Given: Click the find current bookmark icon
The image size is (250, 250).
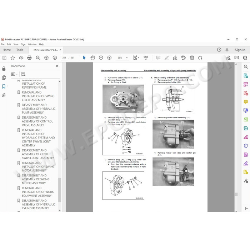Looking at the screenshot, I should (23, 74).
